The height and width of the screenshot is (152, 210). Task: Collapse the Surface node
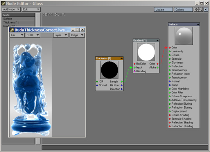click(198, 24)
